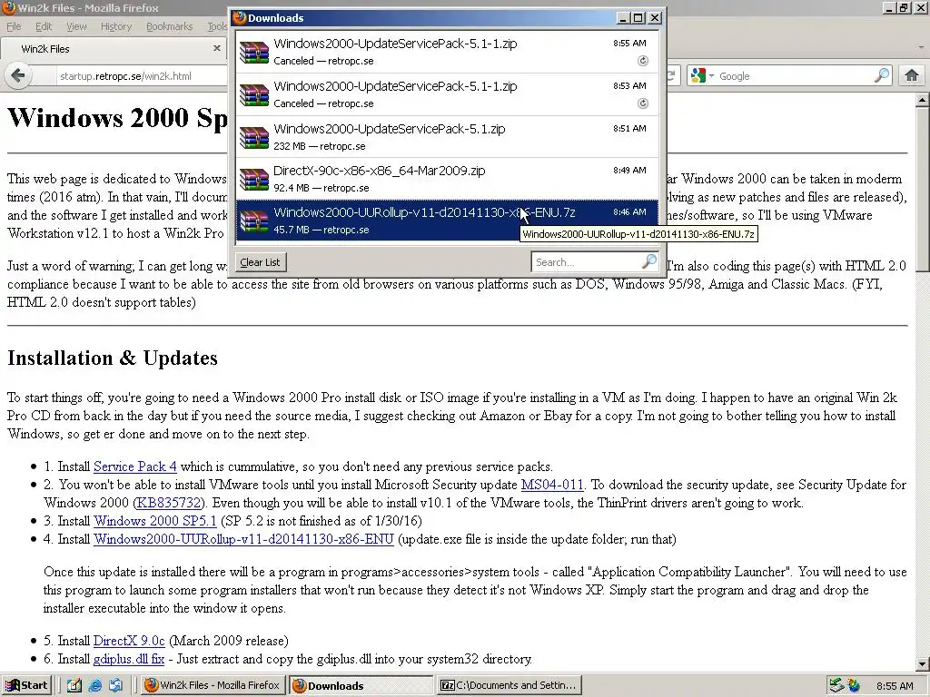The height and width of the screenshot is (697, 930).
Task: Select DirectX-90c-x86-x86_64-Mar2009.zip file name
Action: click(379, 171)
